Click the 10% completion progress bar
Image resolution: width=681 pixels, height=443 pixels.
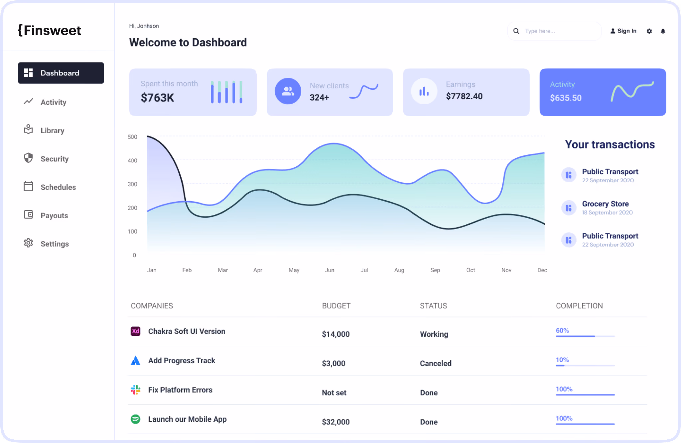pos(585,365)
